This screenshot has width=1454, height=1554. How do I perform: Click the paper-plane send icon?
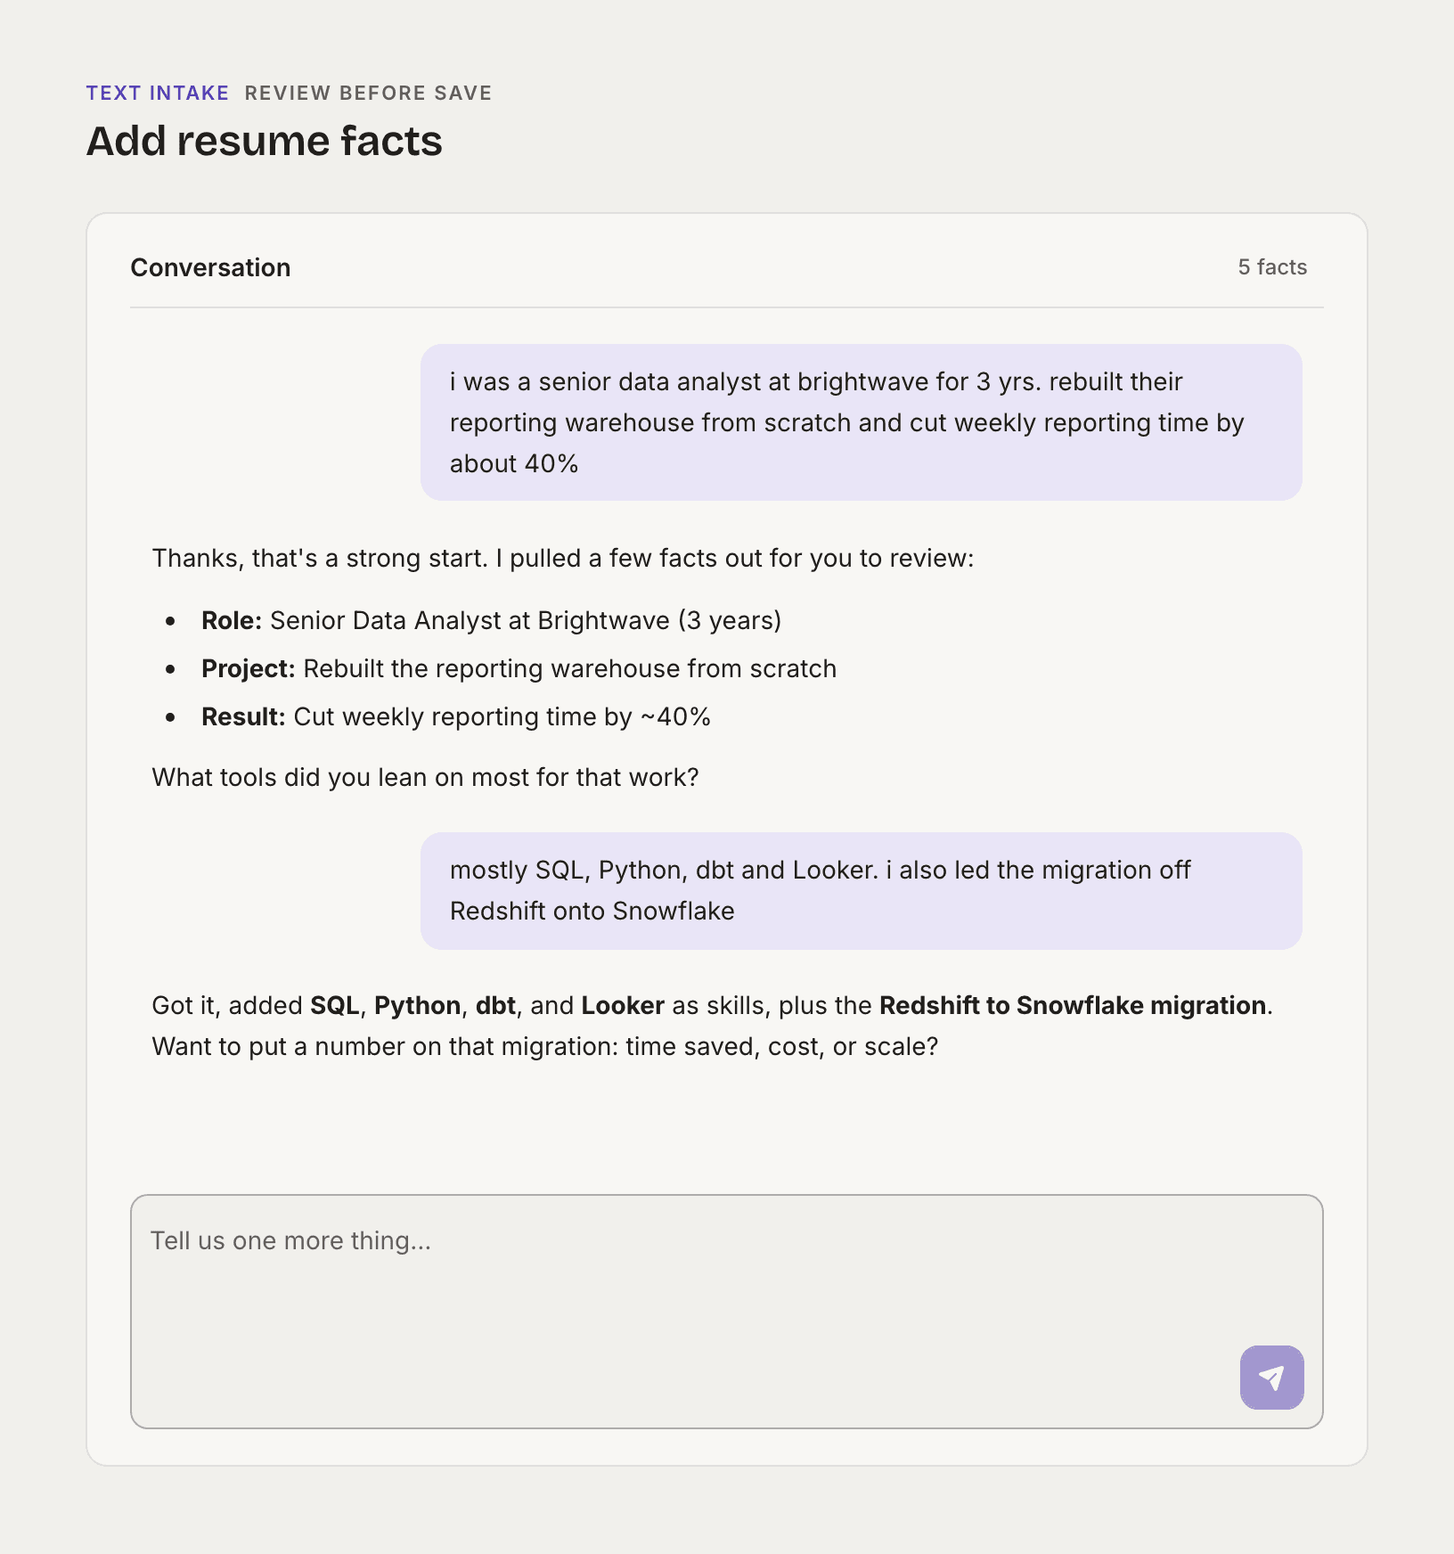pos(1271,1378)
